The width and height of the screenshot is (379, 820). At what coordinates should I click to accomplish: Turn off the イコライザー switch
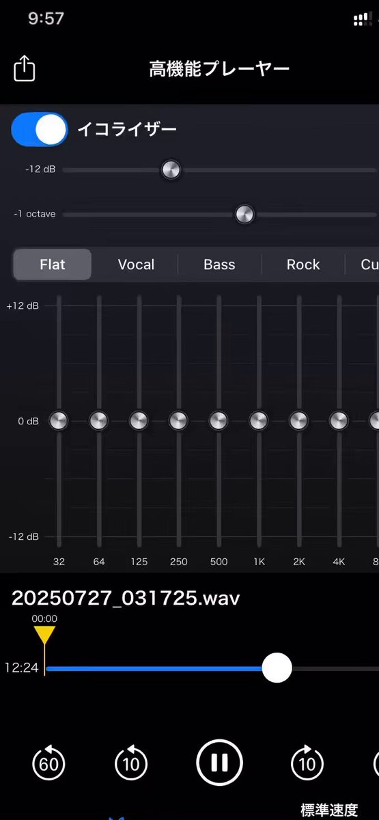[x=40, y=129]
